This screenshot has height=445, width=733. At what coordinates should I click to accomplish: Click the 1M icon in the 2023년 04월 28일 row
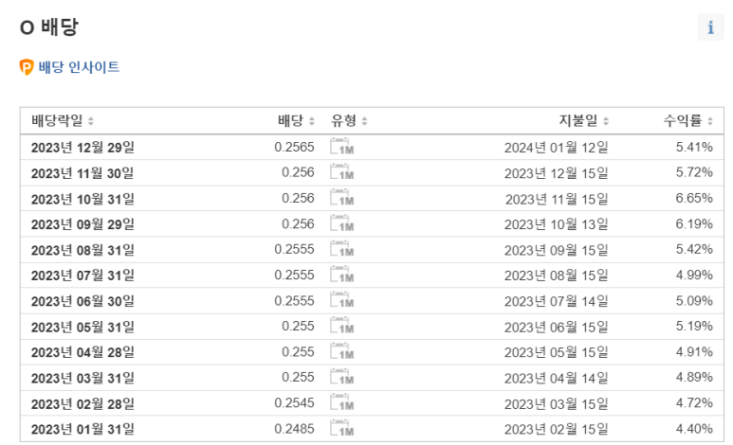[x=341, y=352]
